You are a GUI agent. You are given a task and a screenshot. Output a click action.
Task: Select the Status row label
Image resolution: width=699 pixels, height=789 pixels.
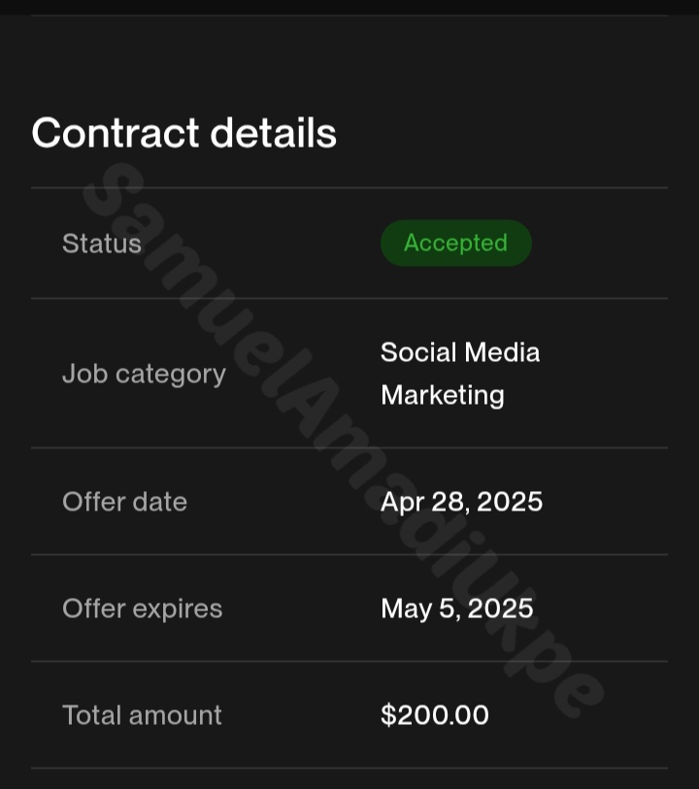click(x=102, y=243)
